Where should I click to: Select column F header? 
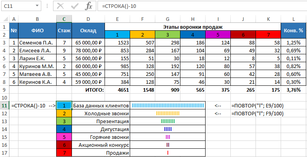tap(142, 19)
